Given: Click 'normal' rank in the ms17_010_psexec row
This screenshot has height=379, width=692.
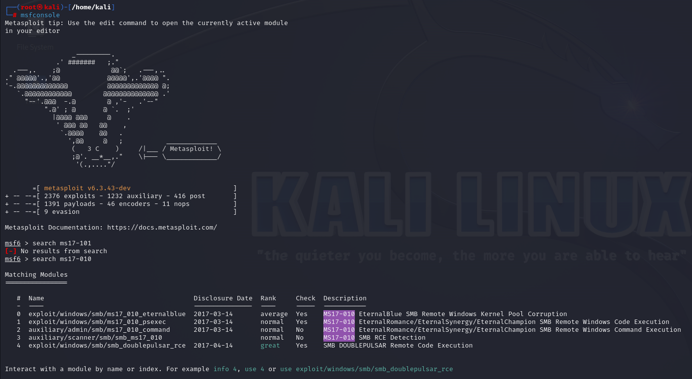Looking at the screenshot, I should 272,322.
